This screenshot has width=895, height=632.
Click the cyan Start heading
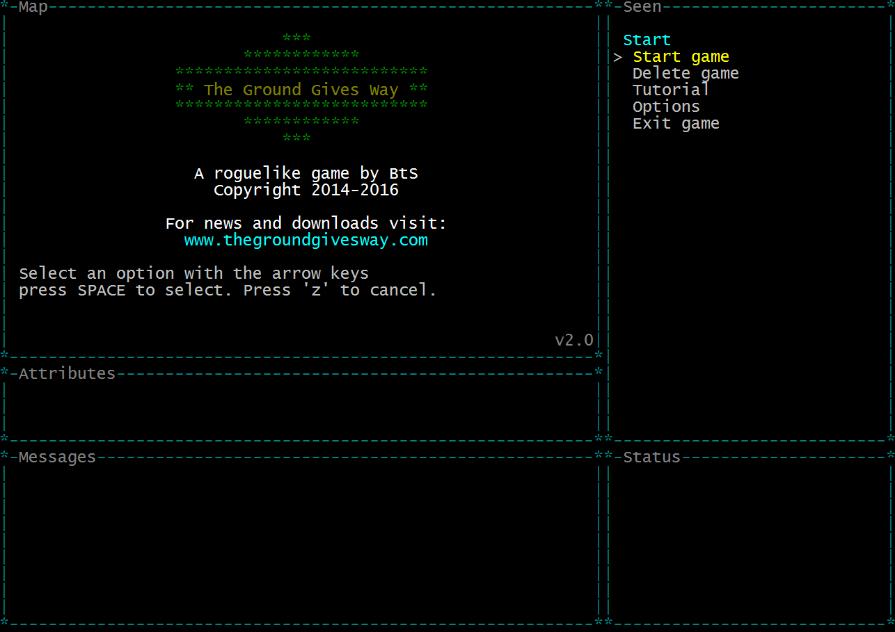[x=647, y=40]
